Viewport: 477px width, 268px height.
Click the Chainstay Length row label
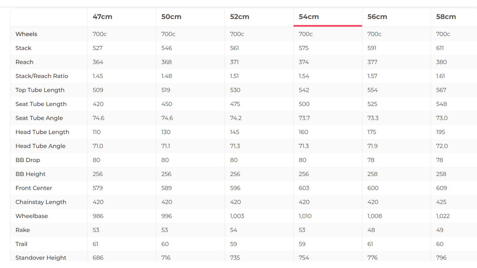click(41, 202)
